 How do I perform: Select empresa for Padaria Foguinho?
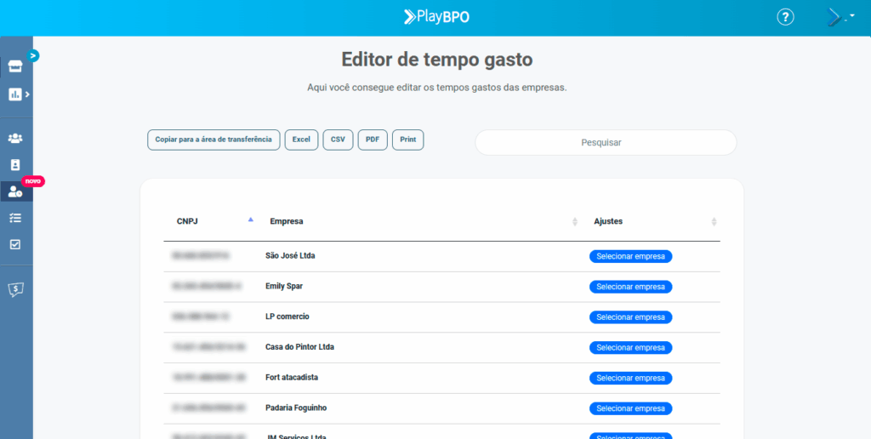coord(630,408)
